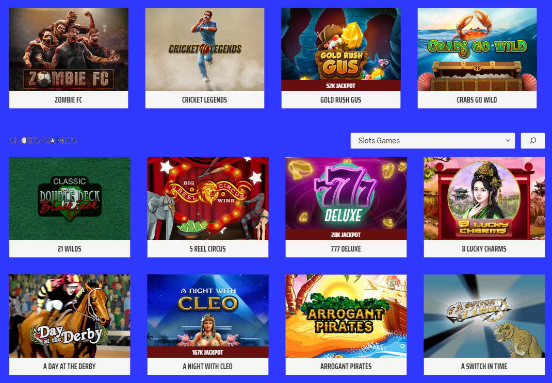Select A Night with Cleo title link
This screenshot has width=552, height=383.
click(x=208, y=367)
